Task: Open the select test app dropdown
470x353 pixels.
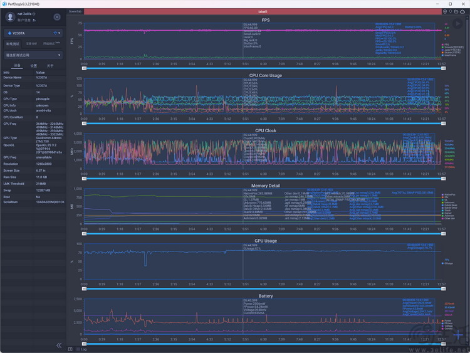Action: point(33,55)
